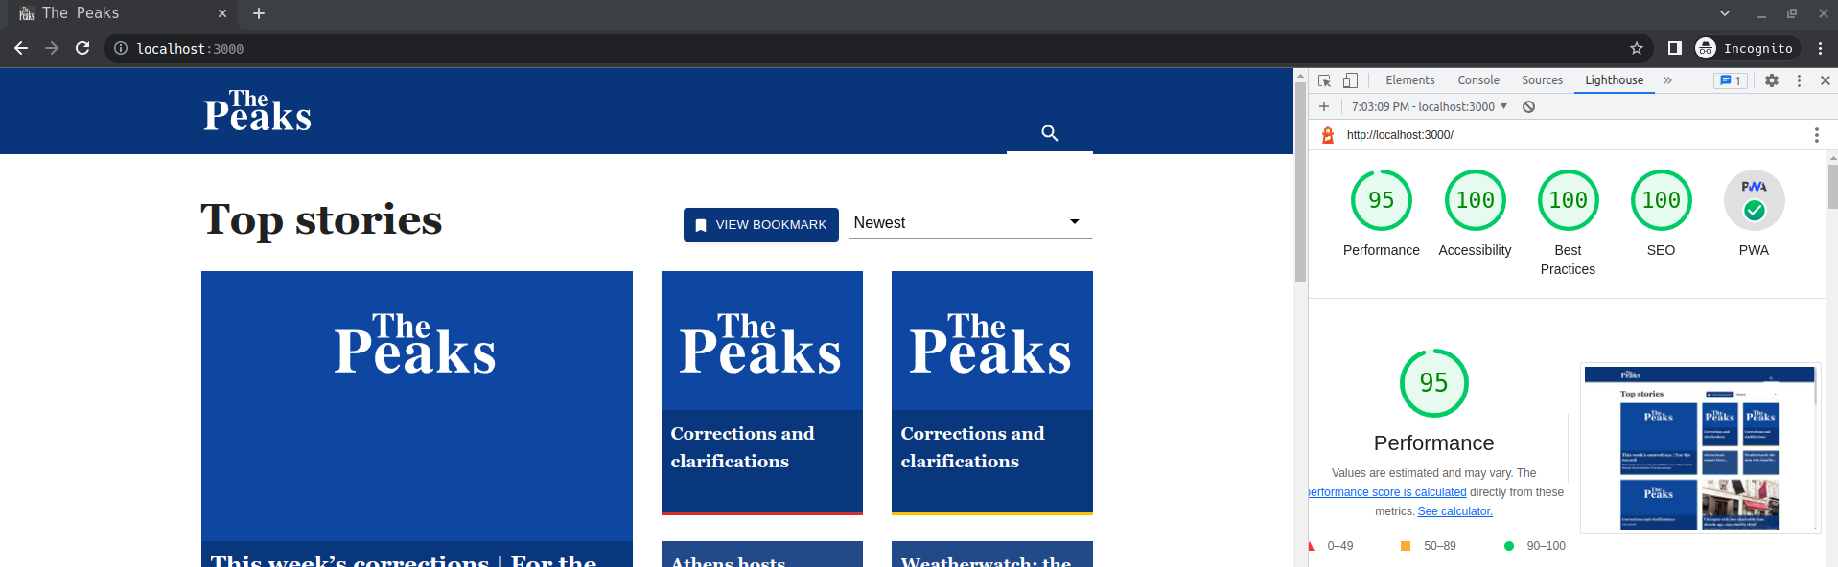This screenshot has width=1838, height=567.
Task: Click the page screenshot thumbnail in Lighthouse
Action: (1698, 448)
